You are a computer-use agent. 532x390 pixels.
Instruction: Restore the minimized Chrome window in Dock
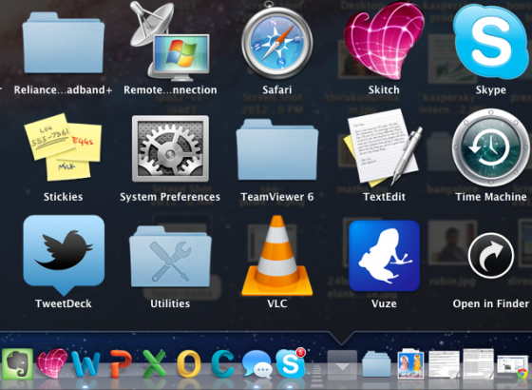coord(513,366)
